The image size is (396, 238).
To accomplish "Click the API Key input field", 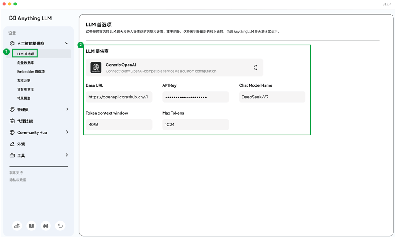I will pos(196,97).
